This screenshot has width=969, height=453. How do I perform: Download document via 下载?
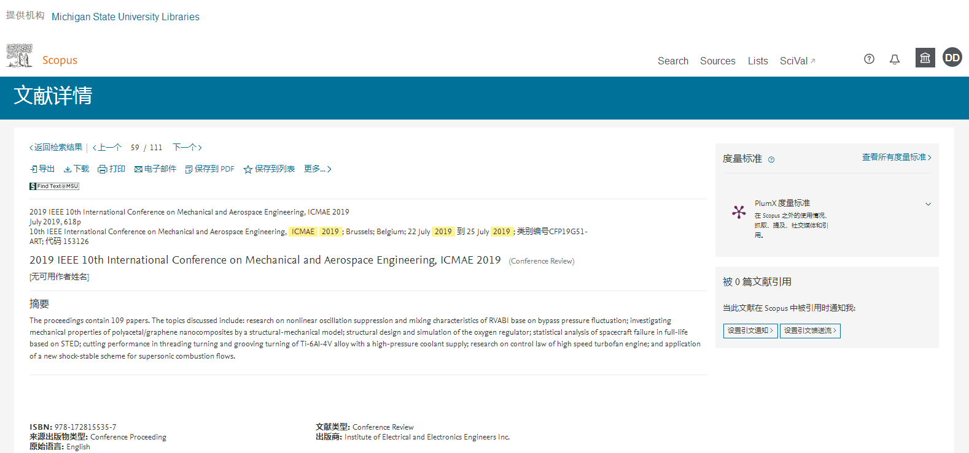77,169
